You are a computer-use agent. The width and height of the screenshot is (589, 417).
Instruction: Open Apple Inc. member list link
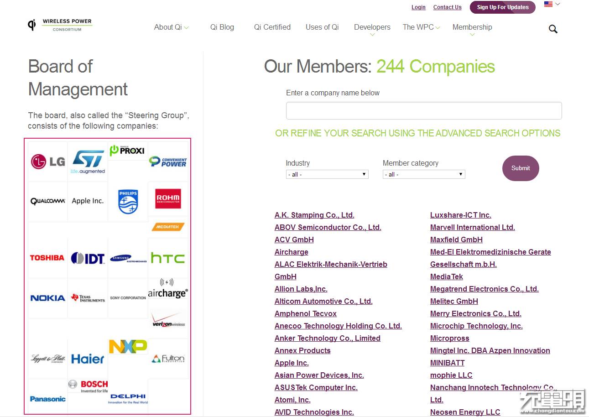point(292,363)
